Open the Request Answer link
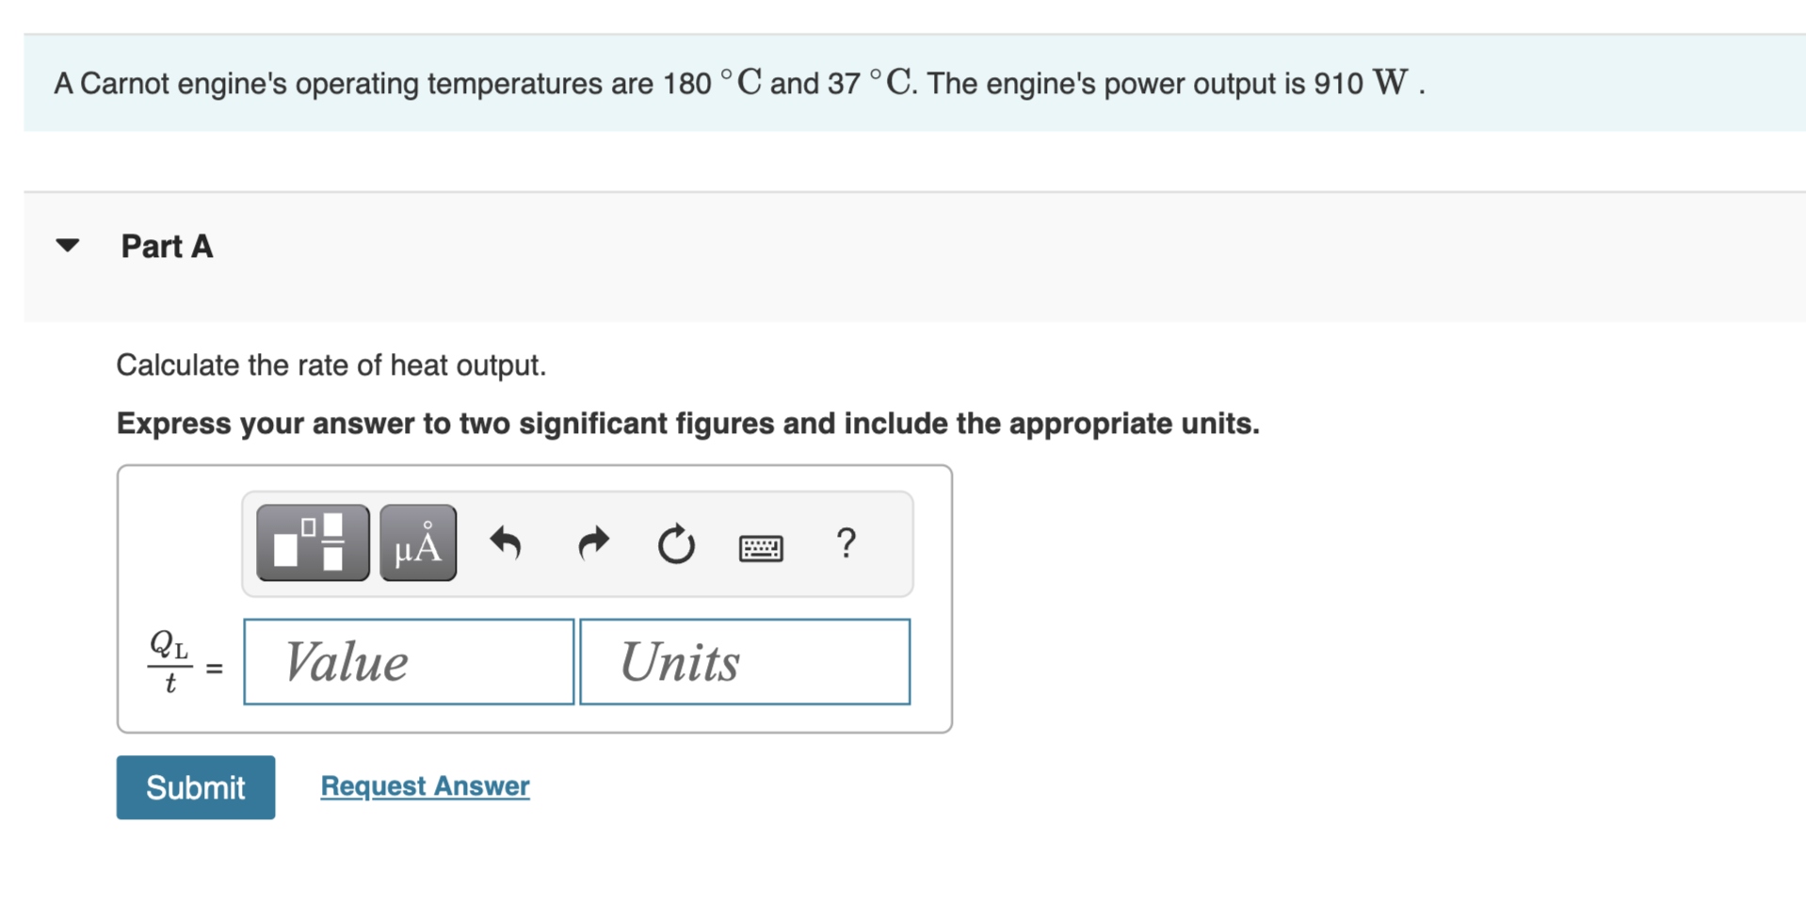The height and width of the screenshot is (904, 1806). [424, 785]
